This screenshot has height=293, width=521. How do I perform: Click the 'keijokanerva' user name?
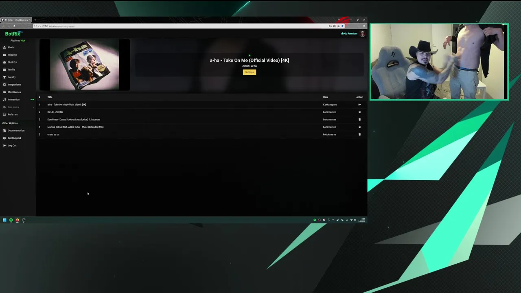330,134
